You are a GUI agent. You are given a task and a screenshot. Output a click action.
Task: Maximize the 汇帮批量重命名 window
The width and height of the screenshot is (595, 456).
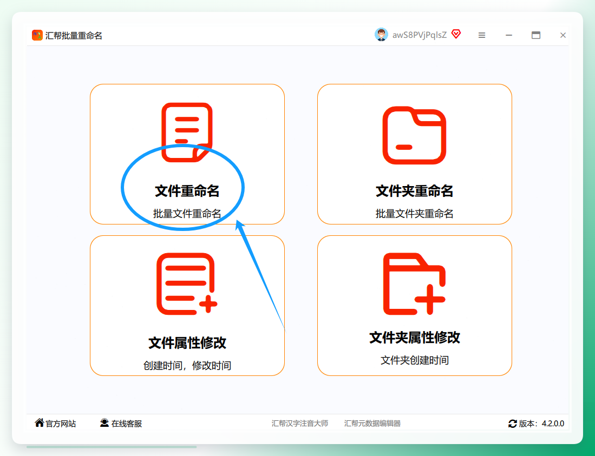(x=536, y=35)
